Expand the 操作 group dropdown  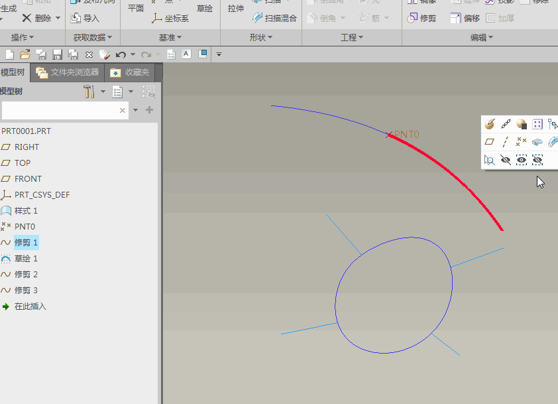click(x=23, y=37)
